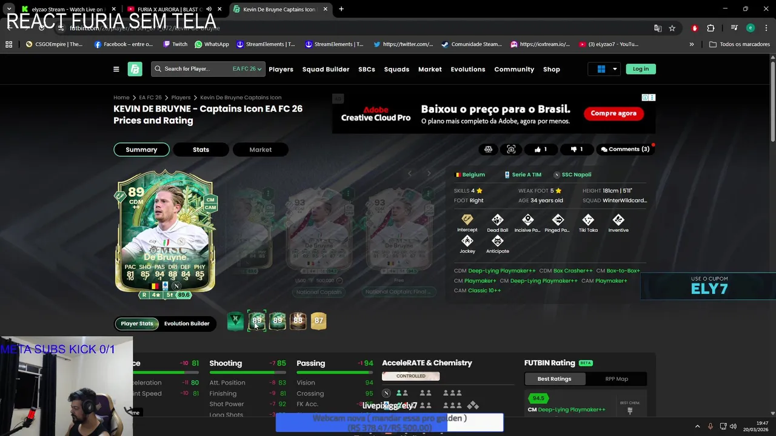Switch to the Stats tab
The width and height of the screenshot is (776, 436).
click(x=201, y=150)
